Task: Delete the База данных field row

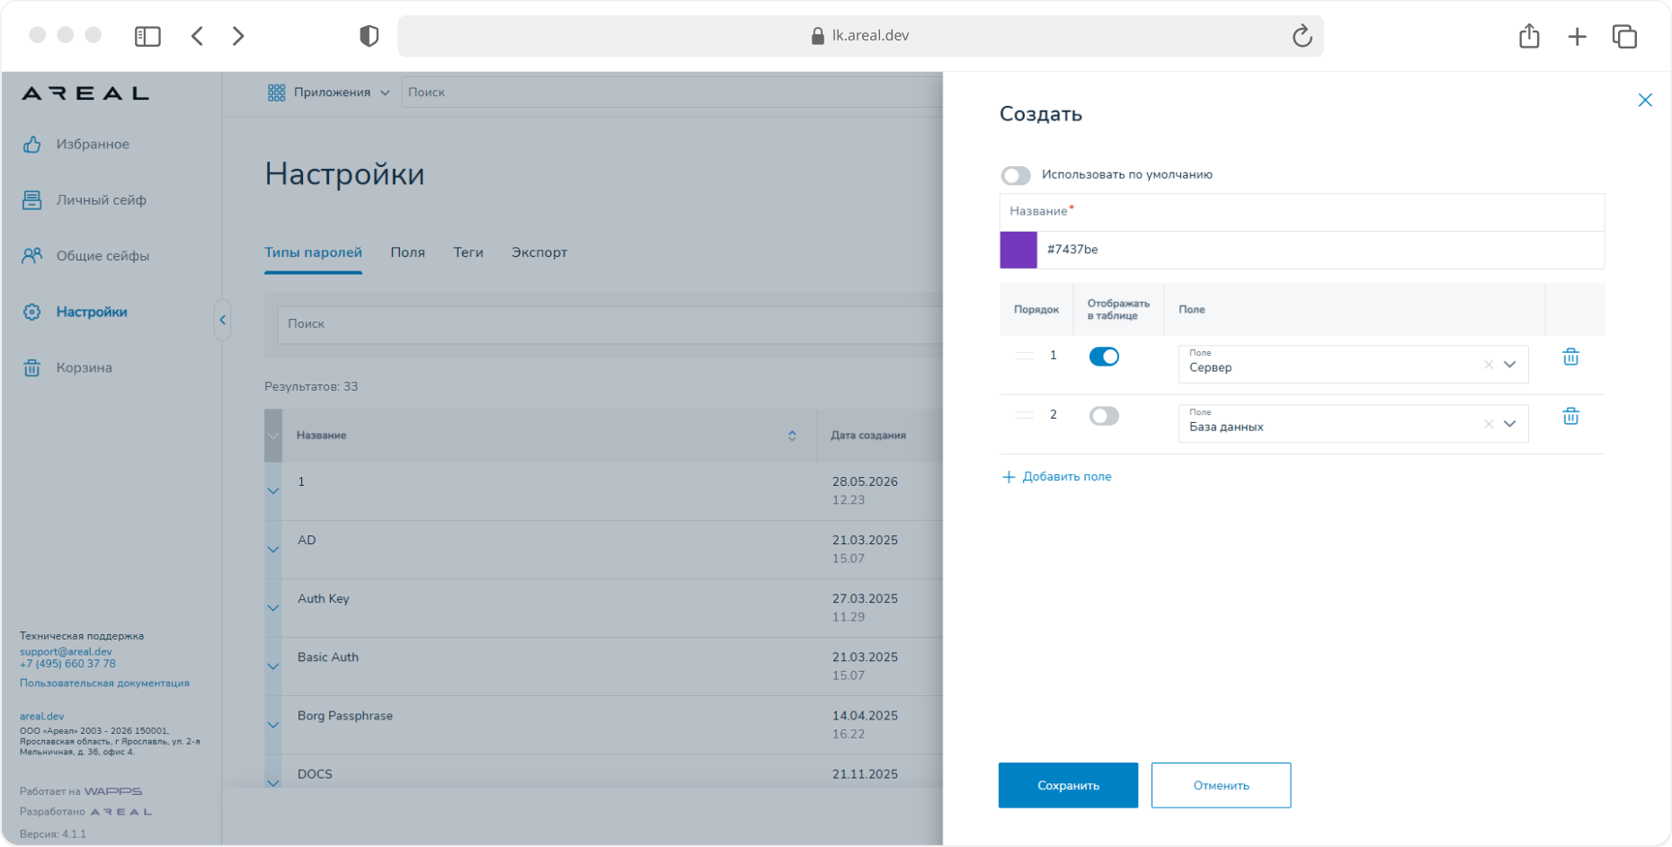Action: pos(1570,416)
